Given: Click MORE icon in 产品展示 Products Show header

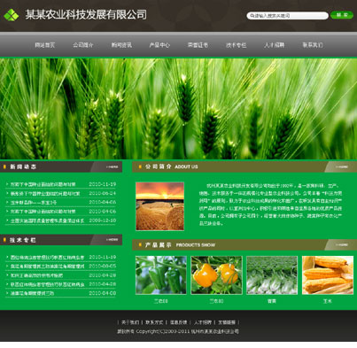Looking at the screenshot, I should [342, 244].
